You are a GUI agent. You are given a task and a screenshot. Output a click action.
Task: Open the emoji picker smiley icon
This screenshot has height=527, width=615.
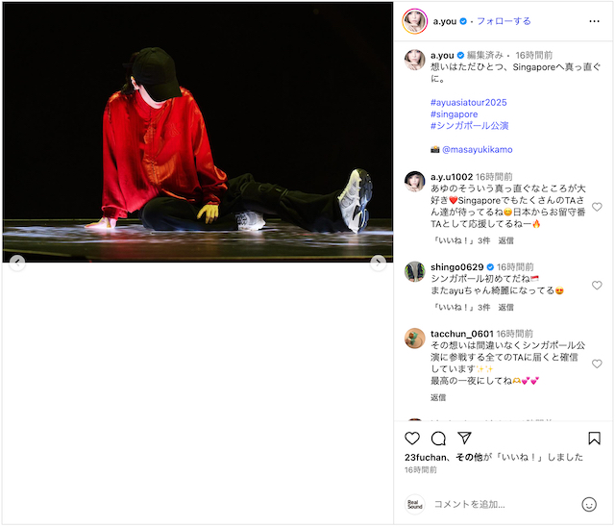coord(589,504)
